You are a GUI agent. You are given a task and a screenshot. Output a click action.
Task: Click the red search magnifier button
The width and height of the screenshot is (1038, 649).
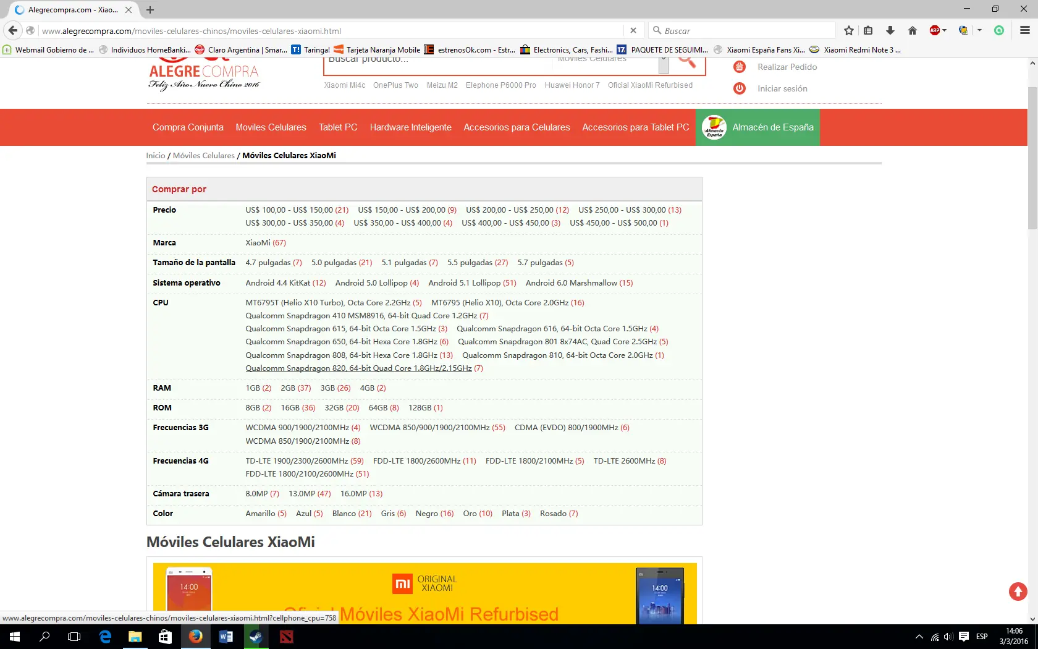(x=687, y=62)
